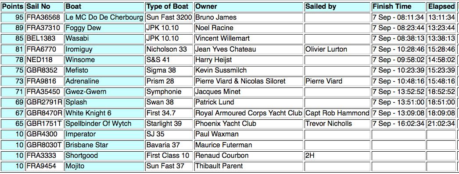
Task: Click the Olivier Lurton sailed-by cell
Action: pyautogui.click(x=337, y=49)
